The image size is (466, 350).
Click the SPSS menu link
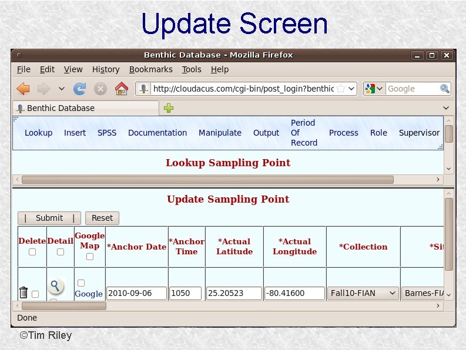click(107, 133)
